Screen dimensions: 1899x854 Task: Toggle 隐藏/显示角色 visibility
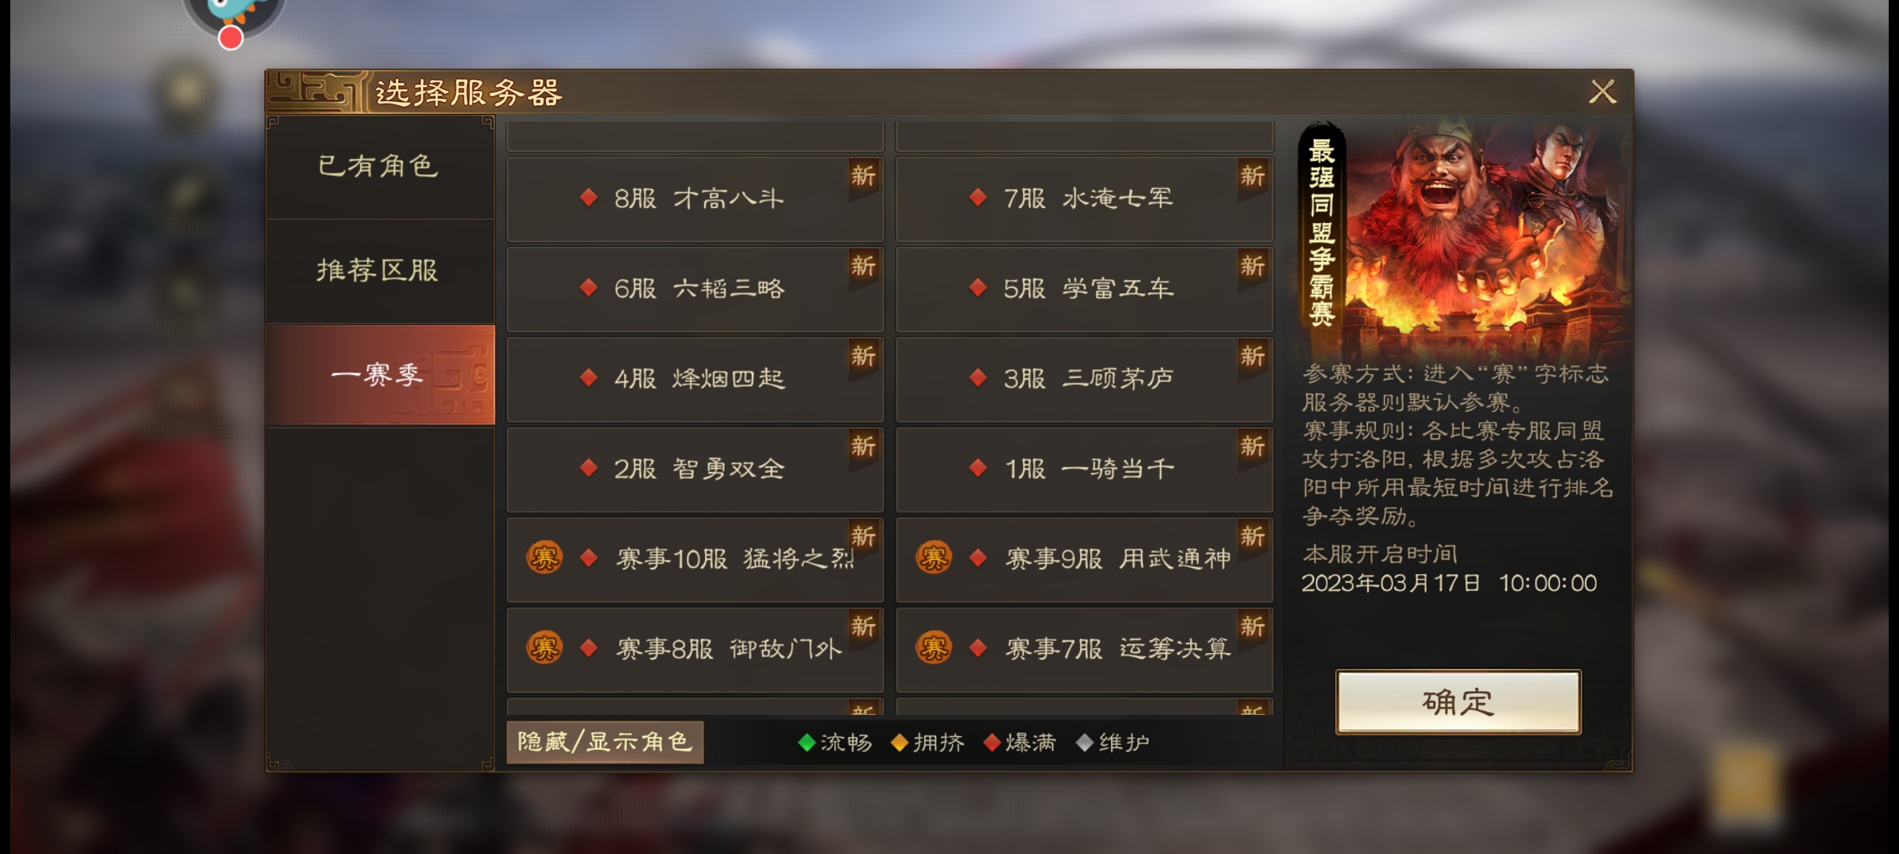[x=605, y=743]
